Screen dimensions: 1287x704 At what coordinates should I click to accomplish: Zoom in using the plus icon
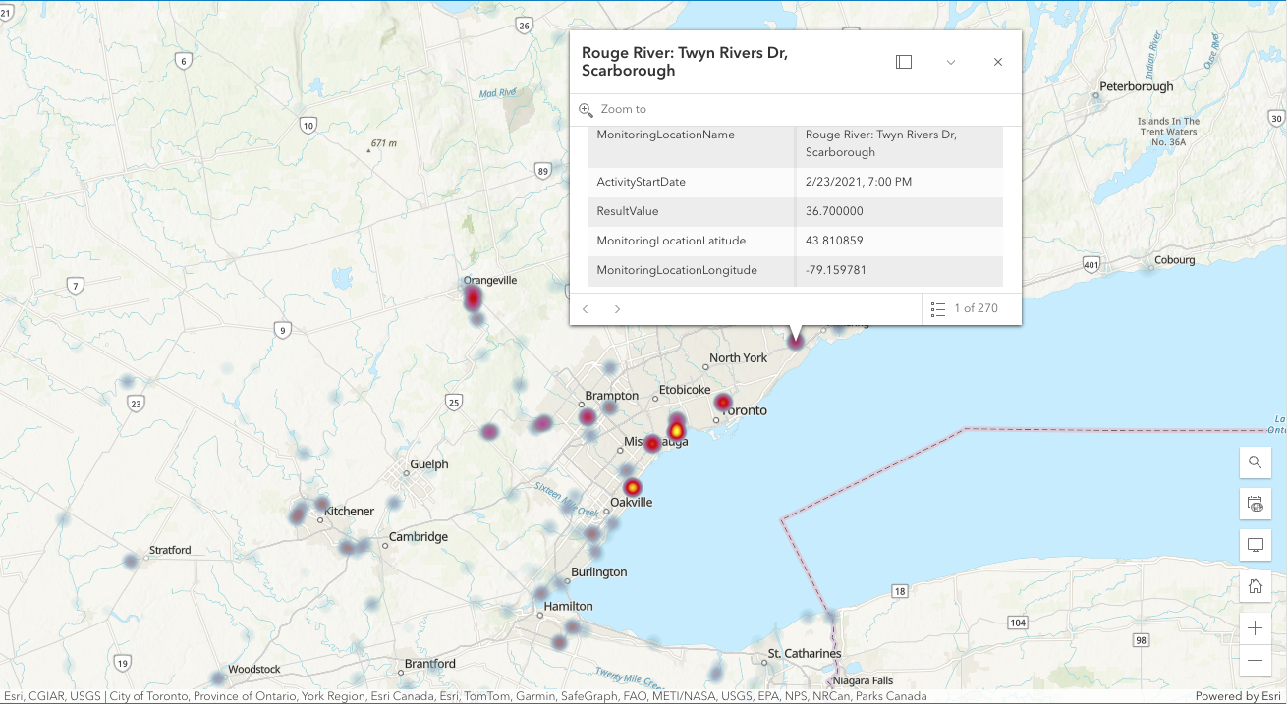[x=1255, y=627]
